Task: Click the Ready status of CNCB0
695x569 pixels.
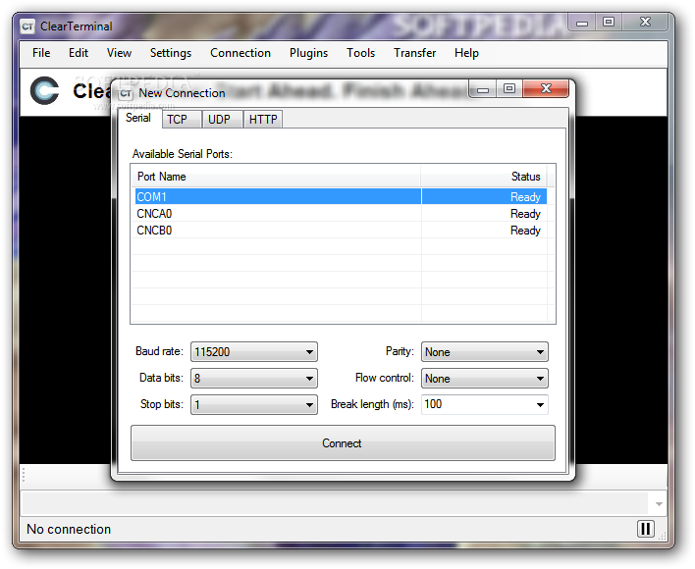Action: tap(525, 231)
